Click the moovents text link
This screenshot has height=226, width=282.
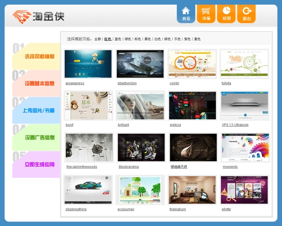[230, 167]
